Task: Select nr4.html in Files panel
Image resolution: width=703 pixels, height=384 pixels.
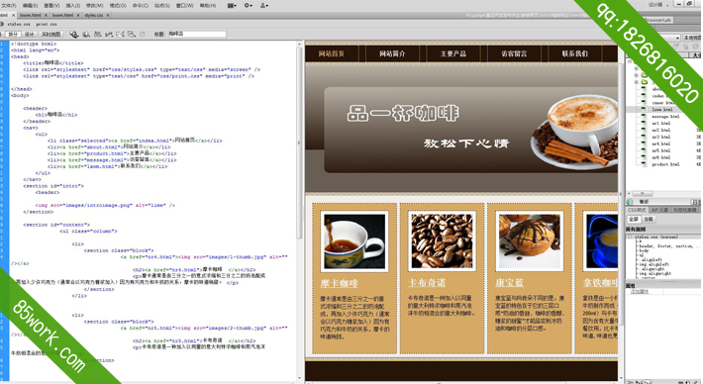Action: click(660, 144)
